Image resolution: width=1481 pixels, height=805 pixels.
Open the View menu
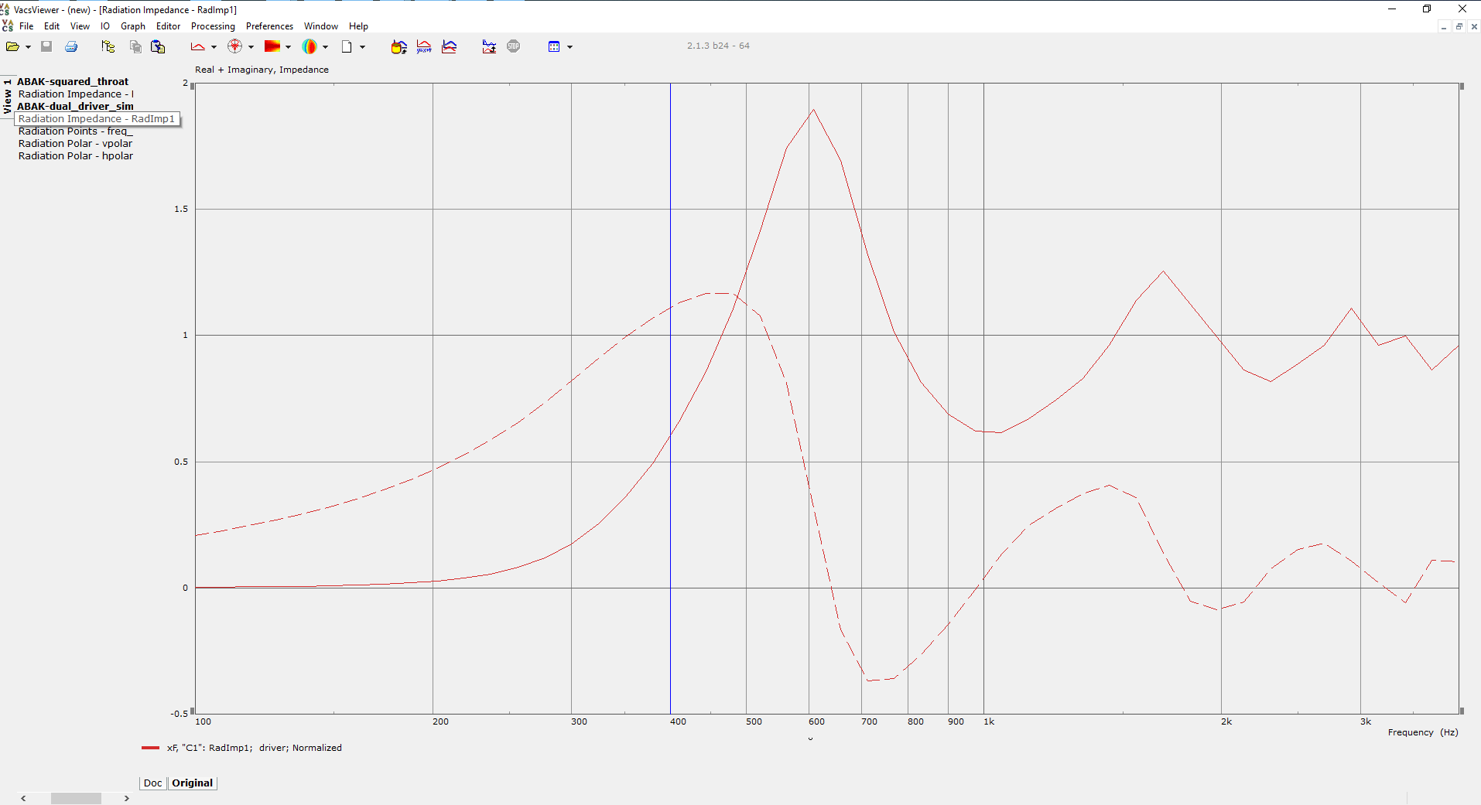pyautogui.click(x=80, y=26)
